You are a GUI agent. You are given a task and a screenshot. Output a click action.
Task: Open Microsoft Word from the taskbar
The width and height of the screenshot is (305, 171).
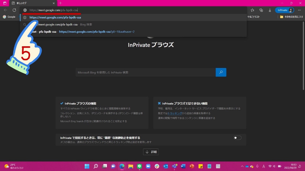click(183, 166)
